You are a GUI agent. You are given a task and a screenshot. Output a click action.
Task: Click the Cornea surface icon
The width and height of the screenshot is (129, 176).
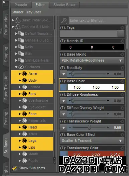point(24,87)
